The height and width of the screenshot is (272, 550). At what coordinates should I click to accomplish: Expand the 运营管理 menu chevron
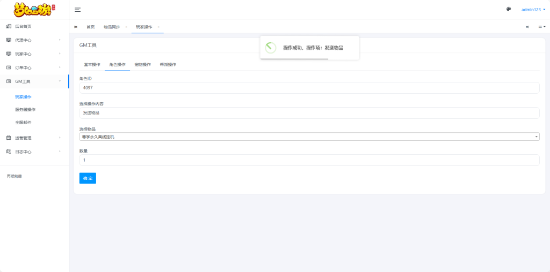pyautogui.click(x=60, y=138)
